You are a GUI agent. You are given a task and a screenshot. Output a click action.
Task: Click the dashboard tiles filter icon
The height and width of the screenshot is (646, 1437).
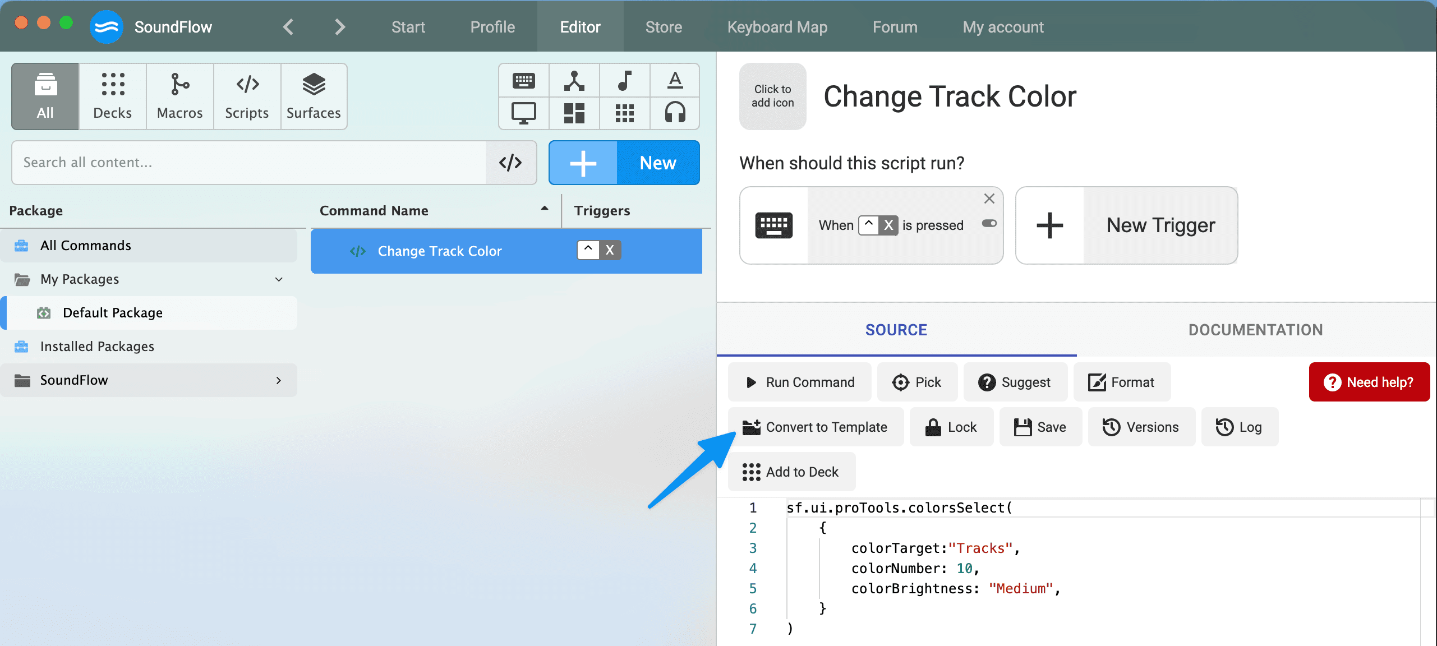coord(574,113)
